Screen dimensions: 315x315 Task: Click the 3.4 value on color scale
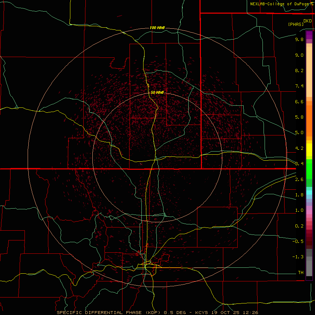299,164
